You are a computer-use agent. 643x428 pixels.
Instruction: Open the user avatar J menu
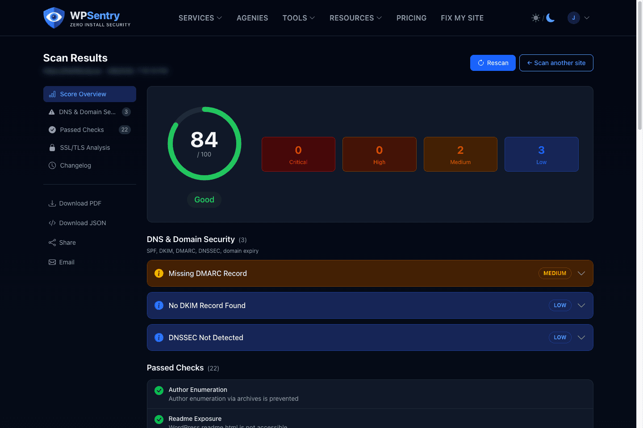point(573,18)
